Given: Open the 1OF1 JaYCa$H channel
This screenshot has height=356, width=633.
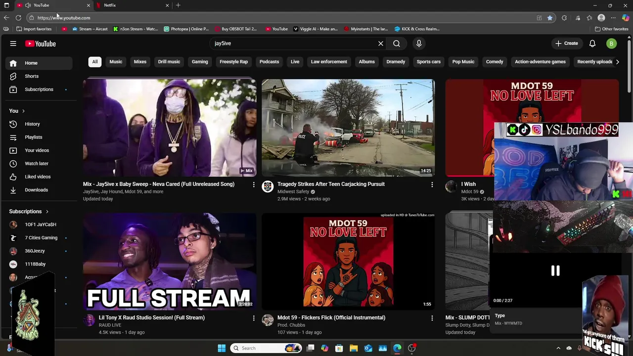Looking at the screenshot, I should pyautogui.click(x=40, y=224).
